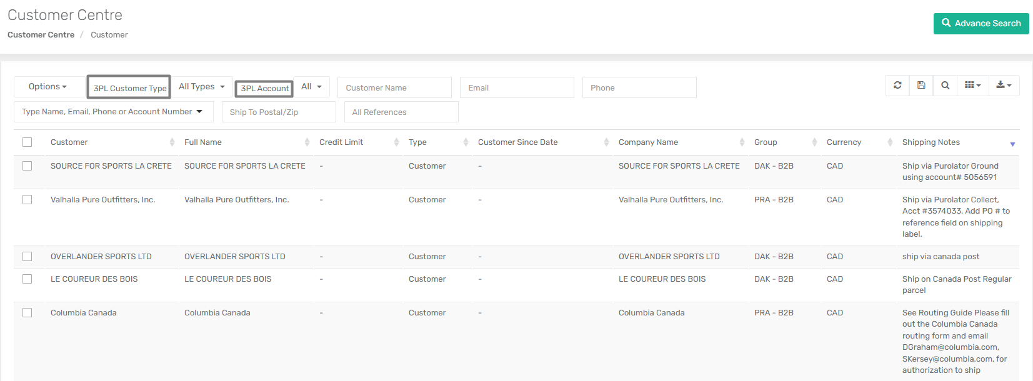Sort by Type column arrows

(466, 142)
